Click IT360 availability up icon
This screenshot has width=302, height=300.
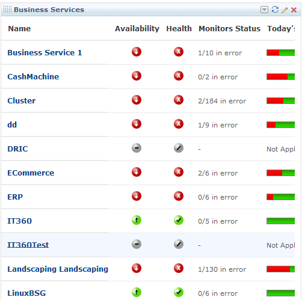pos(137,220)
